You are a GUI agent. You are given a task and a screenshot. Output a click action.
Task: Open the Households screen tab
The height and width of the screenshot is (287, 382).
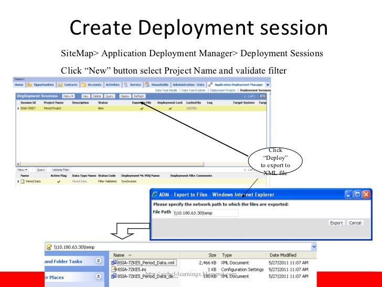(x=160, y=85)
